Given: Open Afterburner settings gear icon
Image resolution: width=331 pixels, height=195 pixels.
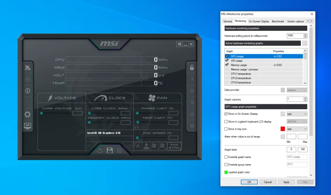Looking at the screenshot, I should click(28, 114).
